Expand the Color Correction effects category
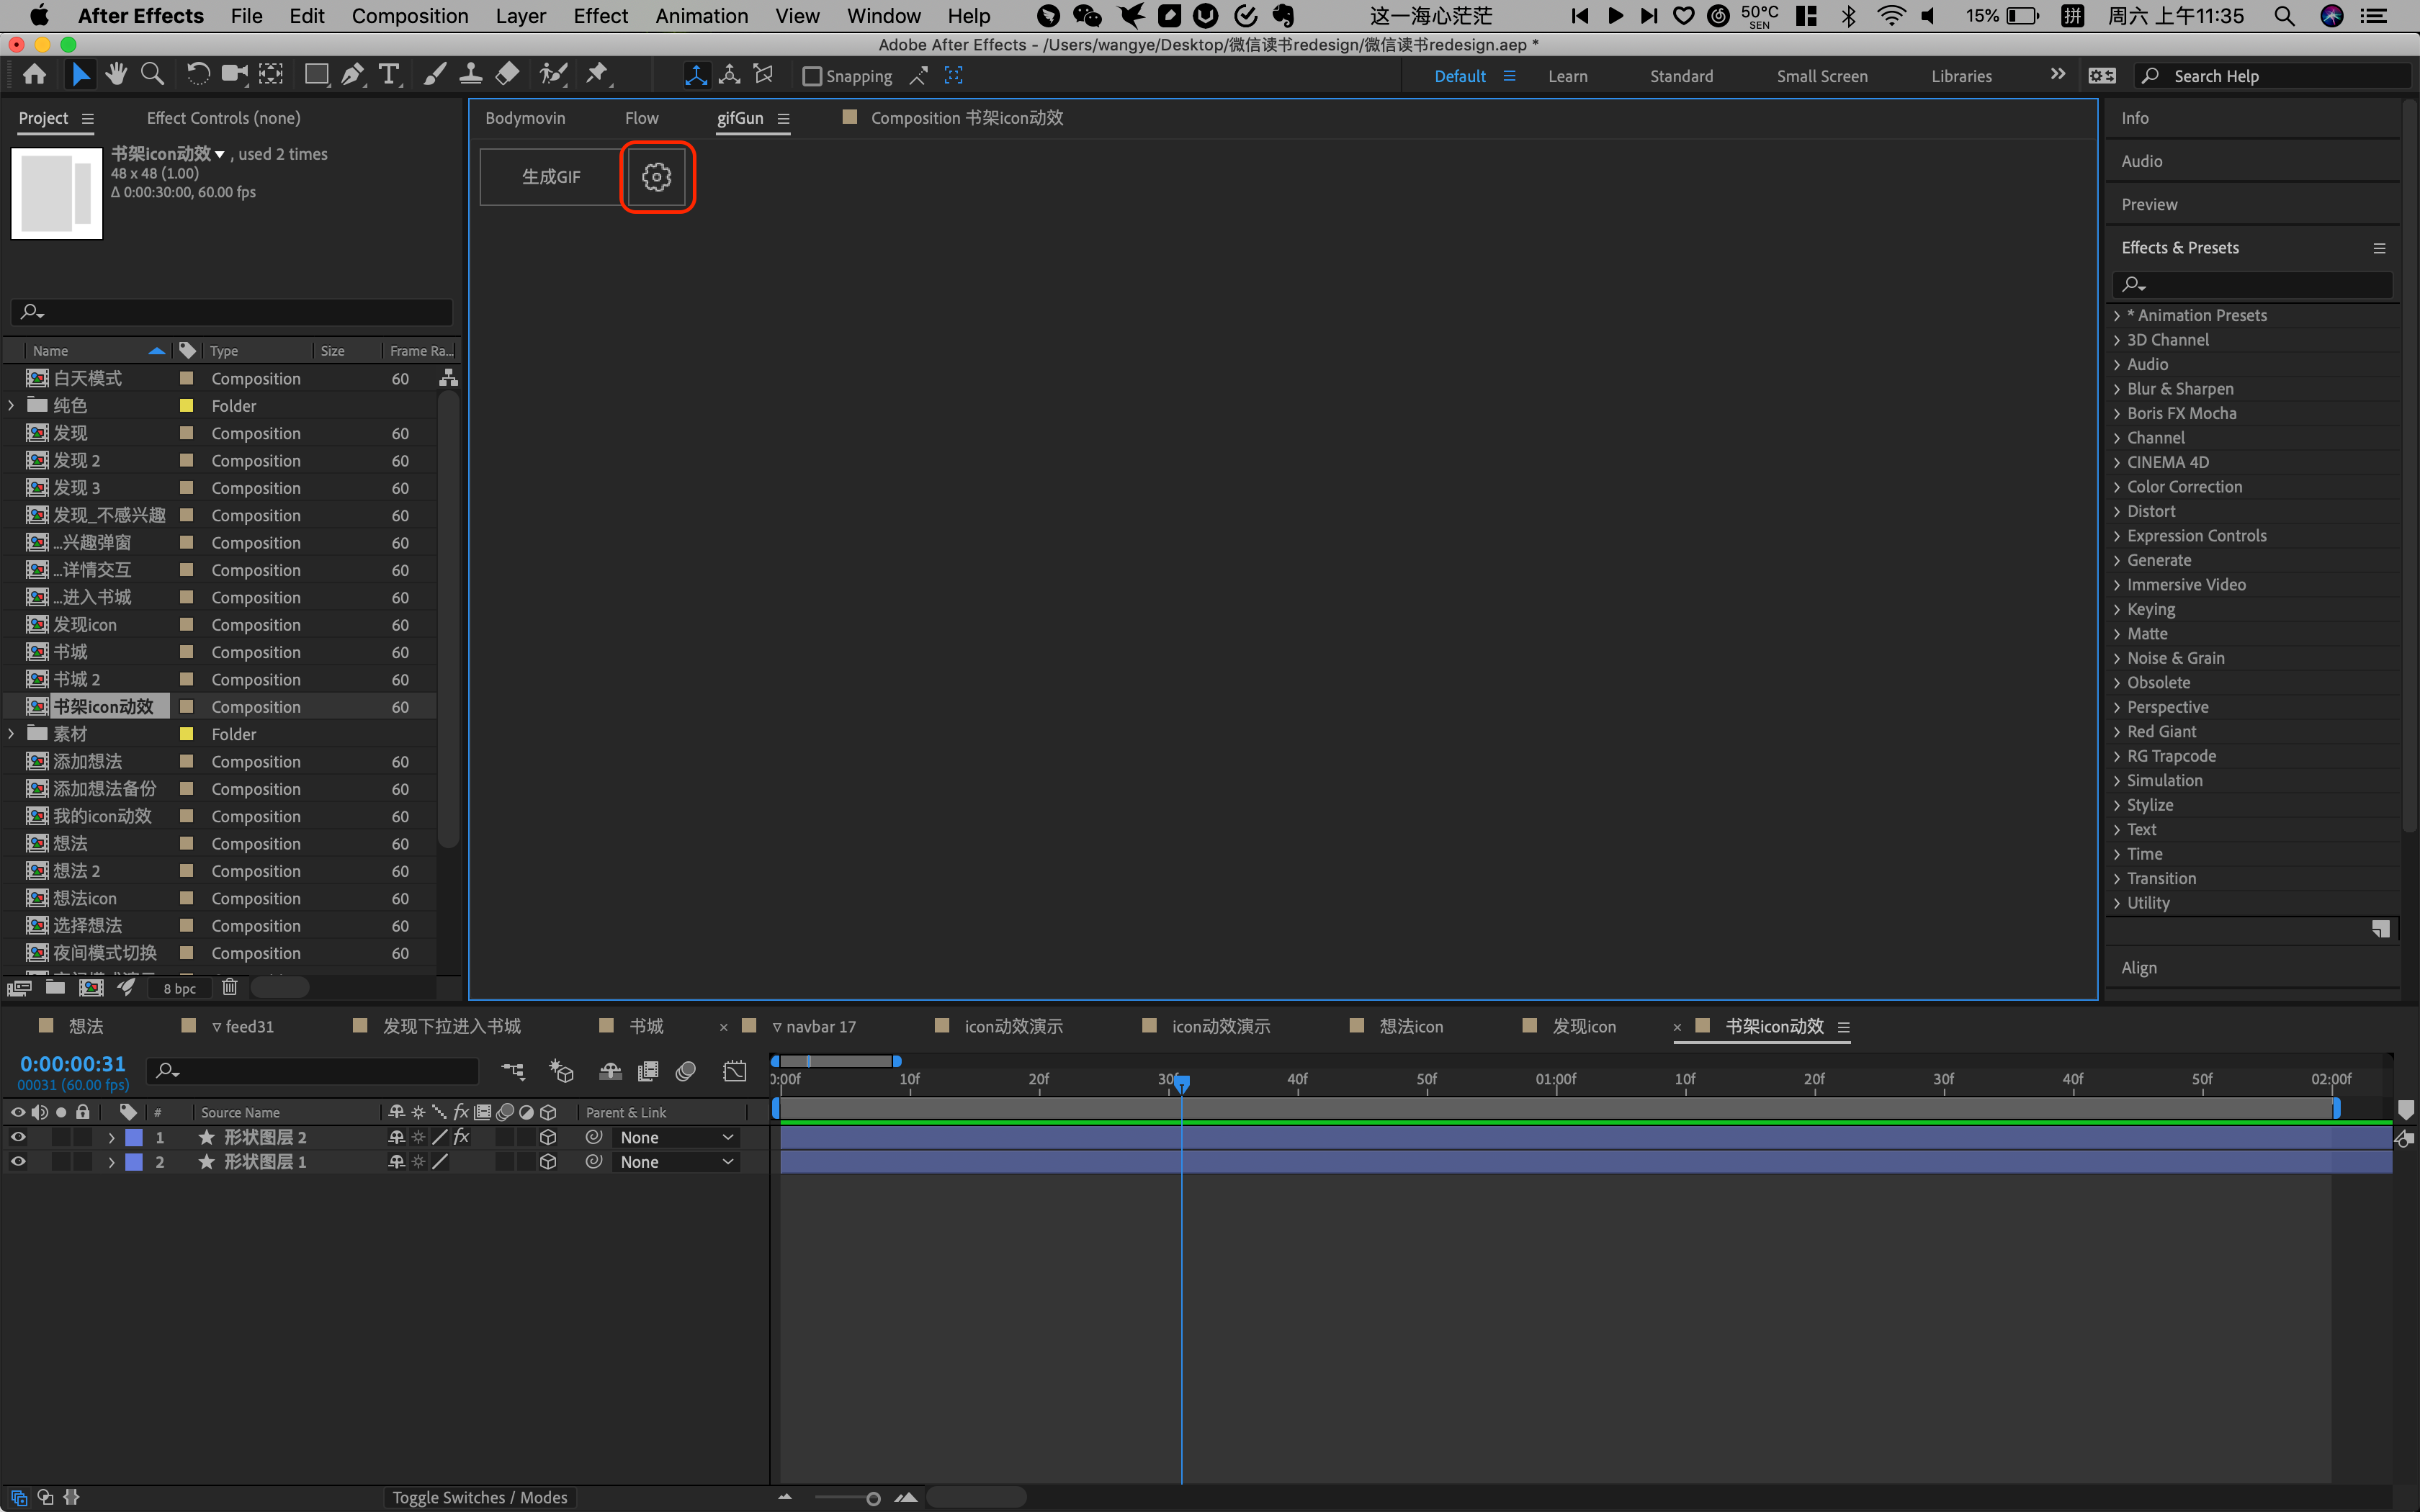The width and height of the screenshot is (2420, 1512). coord(2117,487)
